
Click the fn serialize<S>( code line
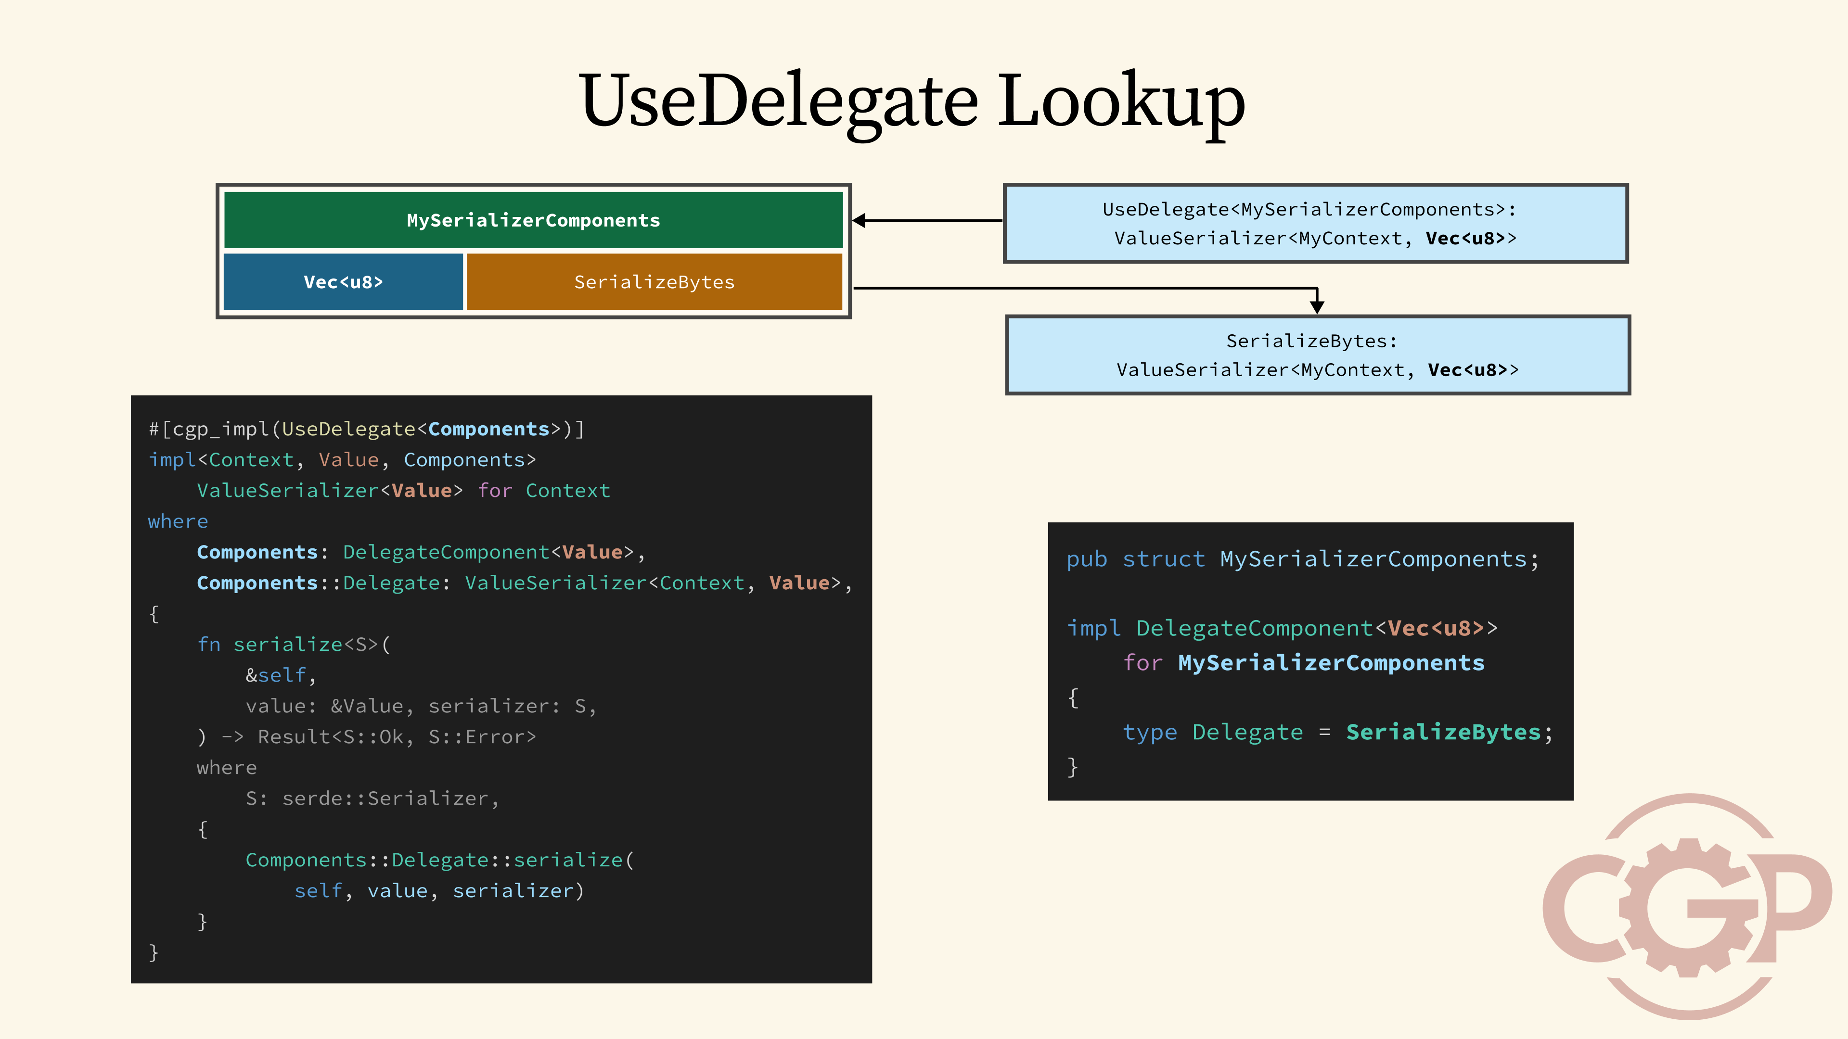(x=294, y=645)
